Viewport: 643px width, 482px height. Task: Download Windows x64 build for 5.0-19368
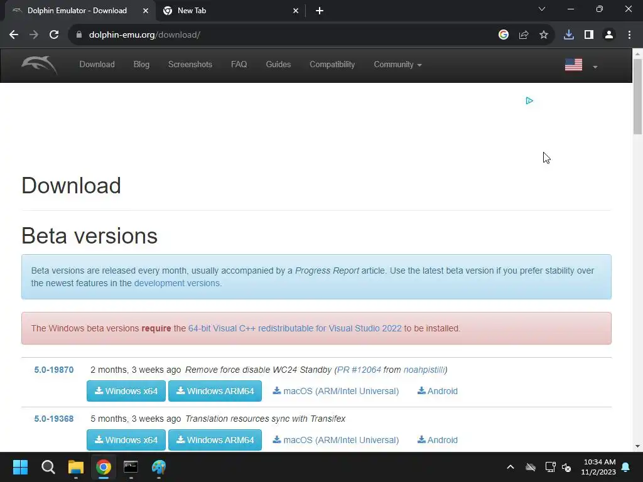tap(126, 440)
